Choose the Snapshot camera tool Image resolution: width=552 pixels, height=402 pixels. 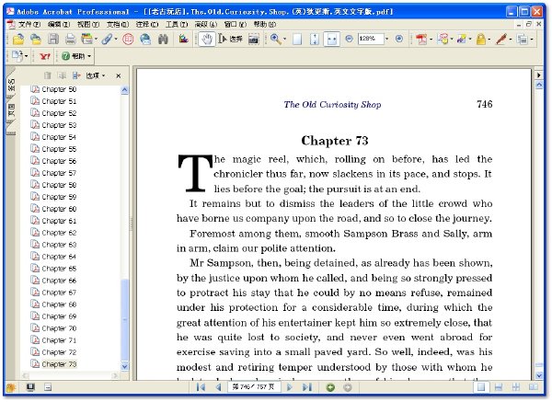coord(254,39)
